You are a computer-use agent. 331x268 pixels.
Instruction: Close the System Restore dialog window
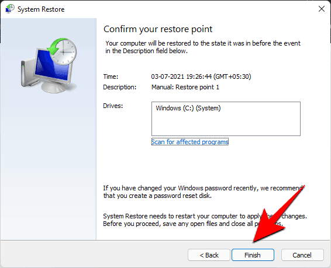point(321,9)
